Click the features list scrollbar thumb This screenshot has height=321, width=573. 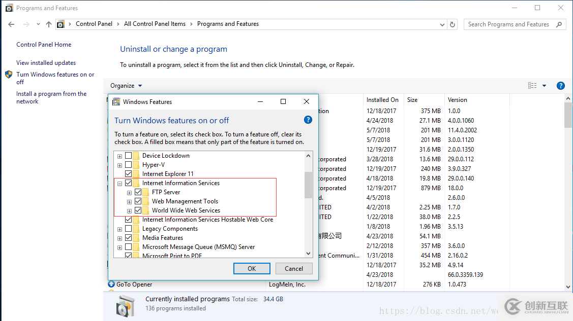pos(308,185)
